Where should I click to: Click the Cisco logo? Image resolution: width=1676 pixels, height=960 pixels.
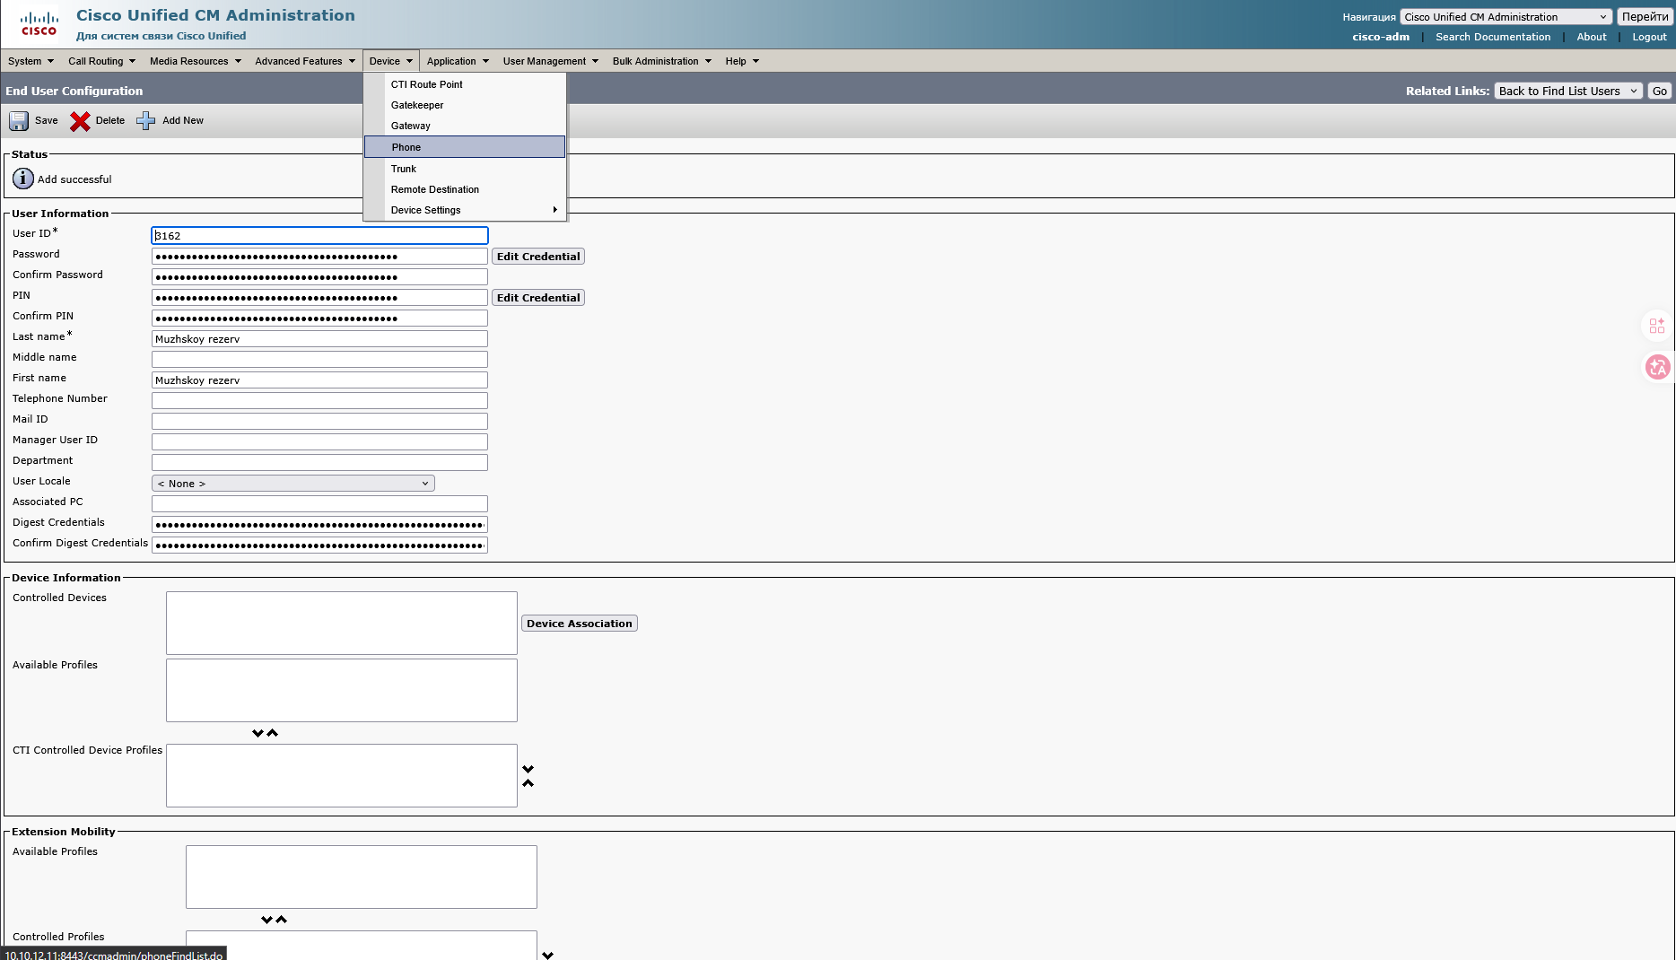pyautogui.click(x=39, y=24)
